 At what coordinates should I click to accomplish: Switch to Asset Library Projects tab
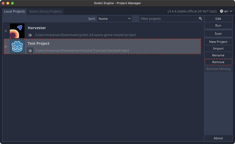coord(46,11)
